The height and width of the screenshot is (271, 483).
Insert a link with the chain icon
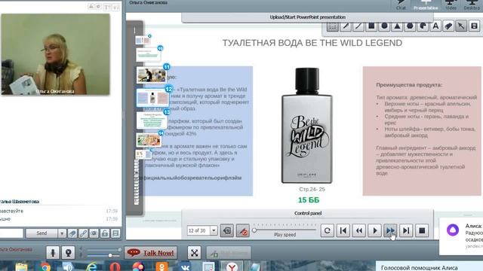pos(83,233)
